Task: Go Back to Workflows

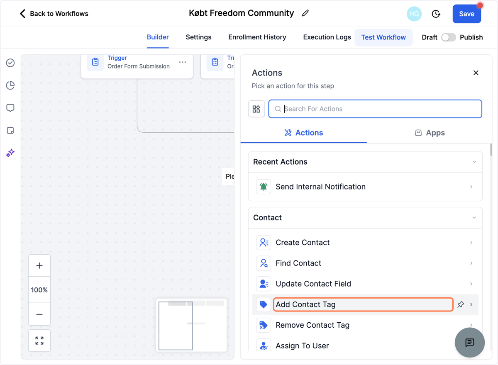Action: click(x=54, y=14)
